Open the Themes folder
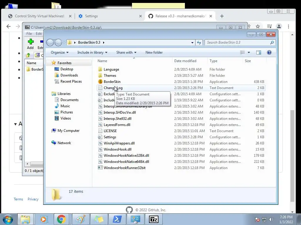The image size is (301, 225). (110, 76)
